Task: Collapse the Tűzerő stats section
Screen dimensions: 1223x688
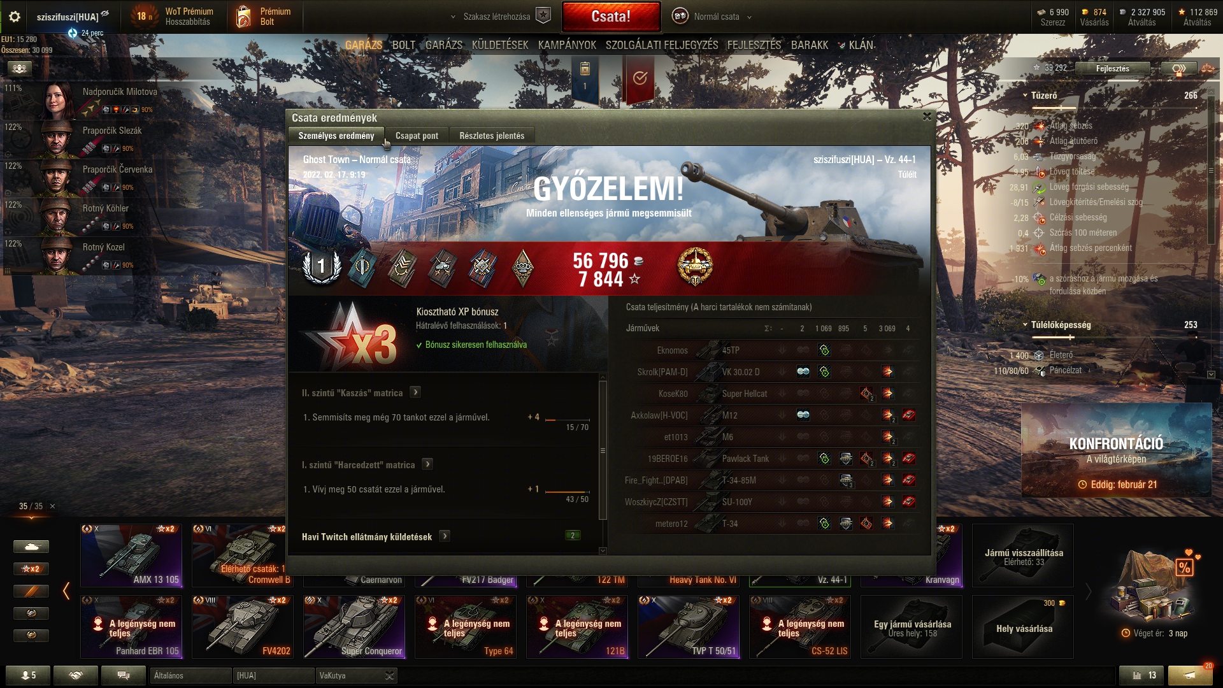Action: coord(1025,96)
